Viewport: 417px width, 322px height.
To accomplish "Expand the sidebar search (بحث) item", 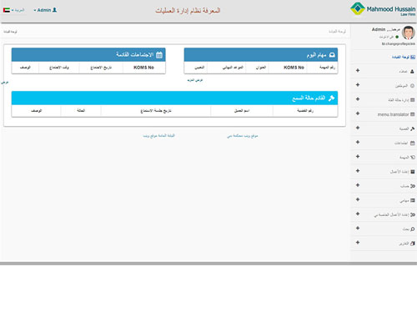I will [x=358, y=229].
